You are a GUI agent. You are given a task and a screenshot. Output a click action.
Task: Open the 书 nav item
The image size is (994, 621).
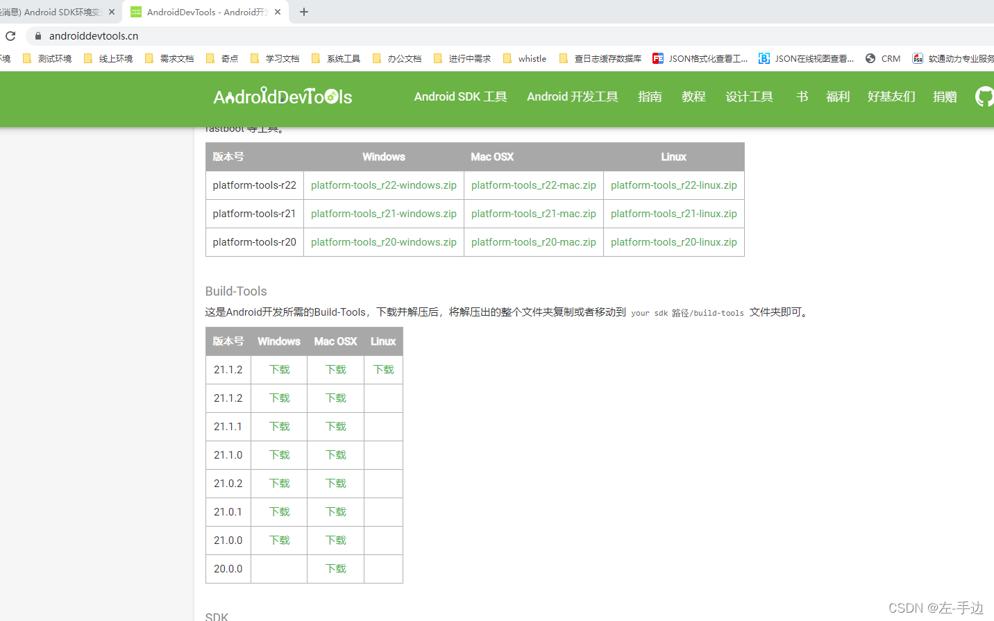(x=802, y=96)
